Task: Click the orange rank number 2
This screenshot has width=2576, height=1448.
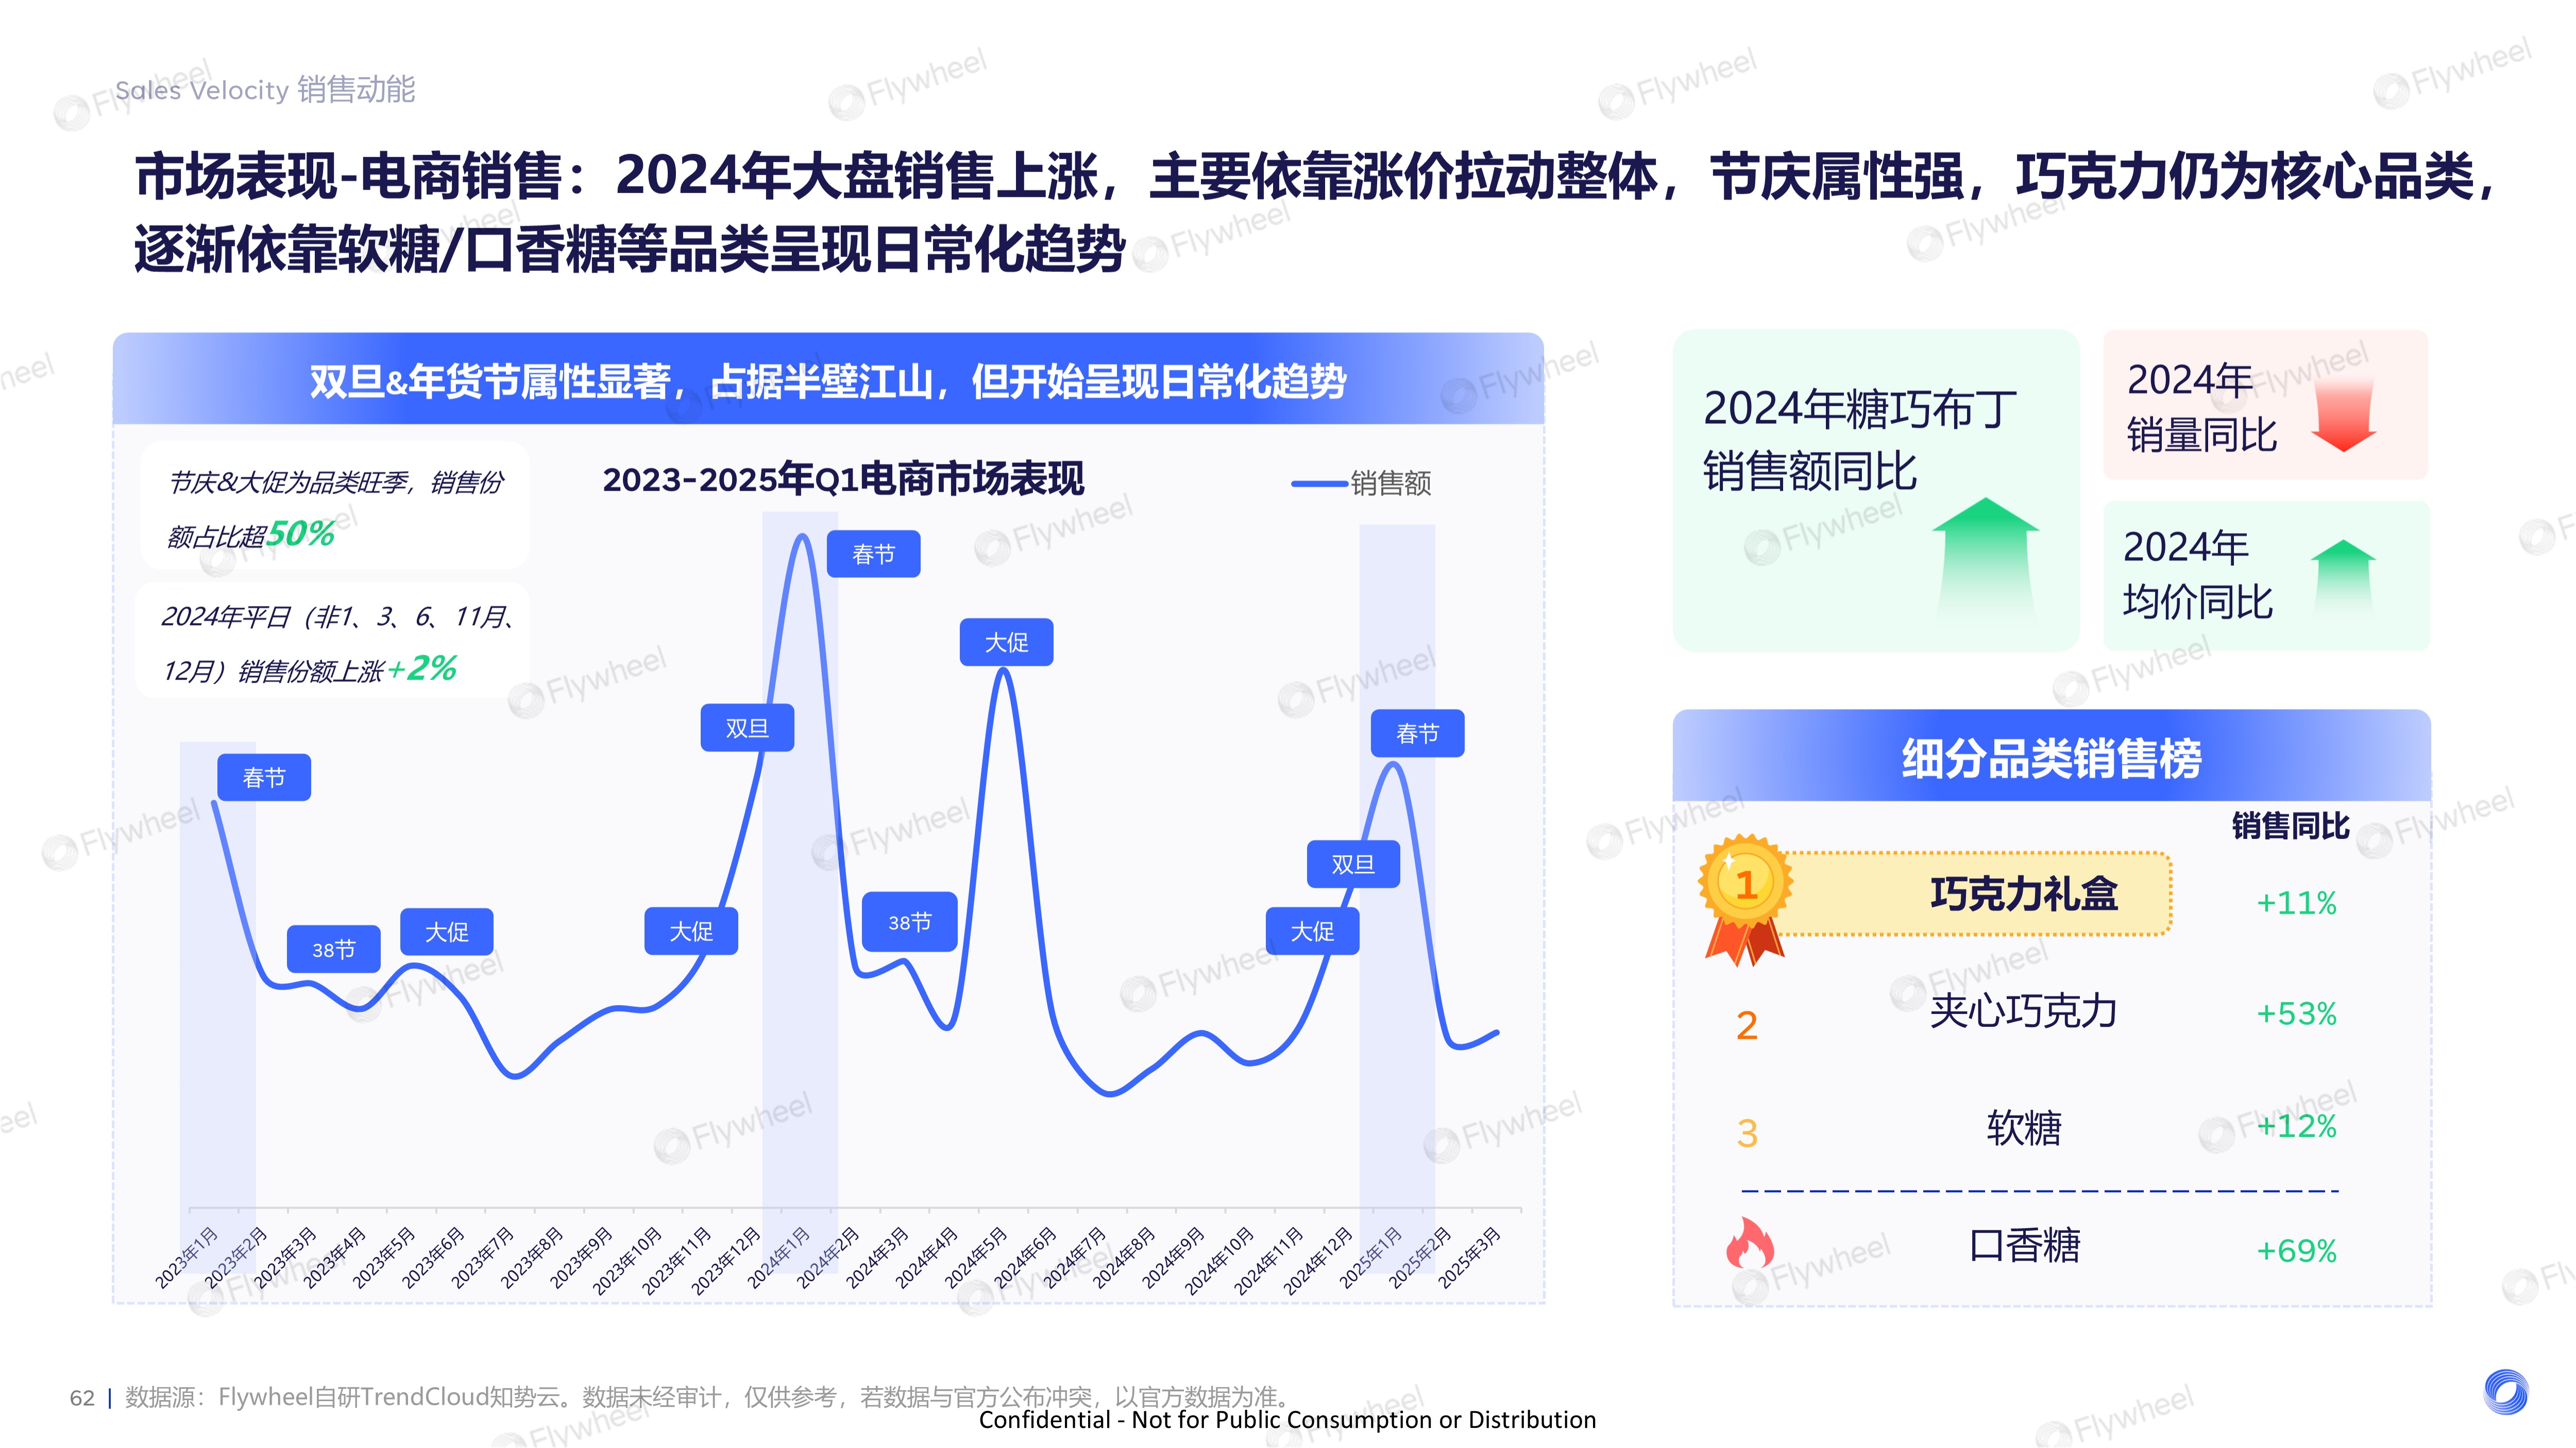Action: [1746, 1025]
